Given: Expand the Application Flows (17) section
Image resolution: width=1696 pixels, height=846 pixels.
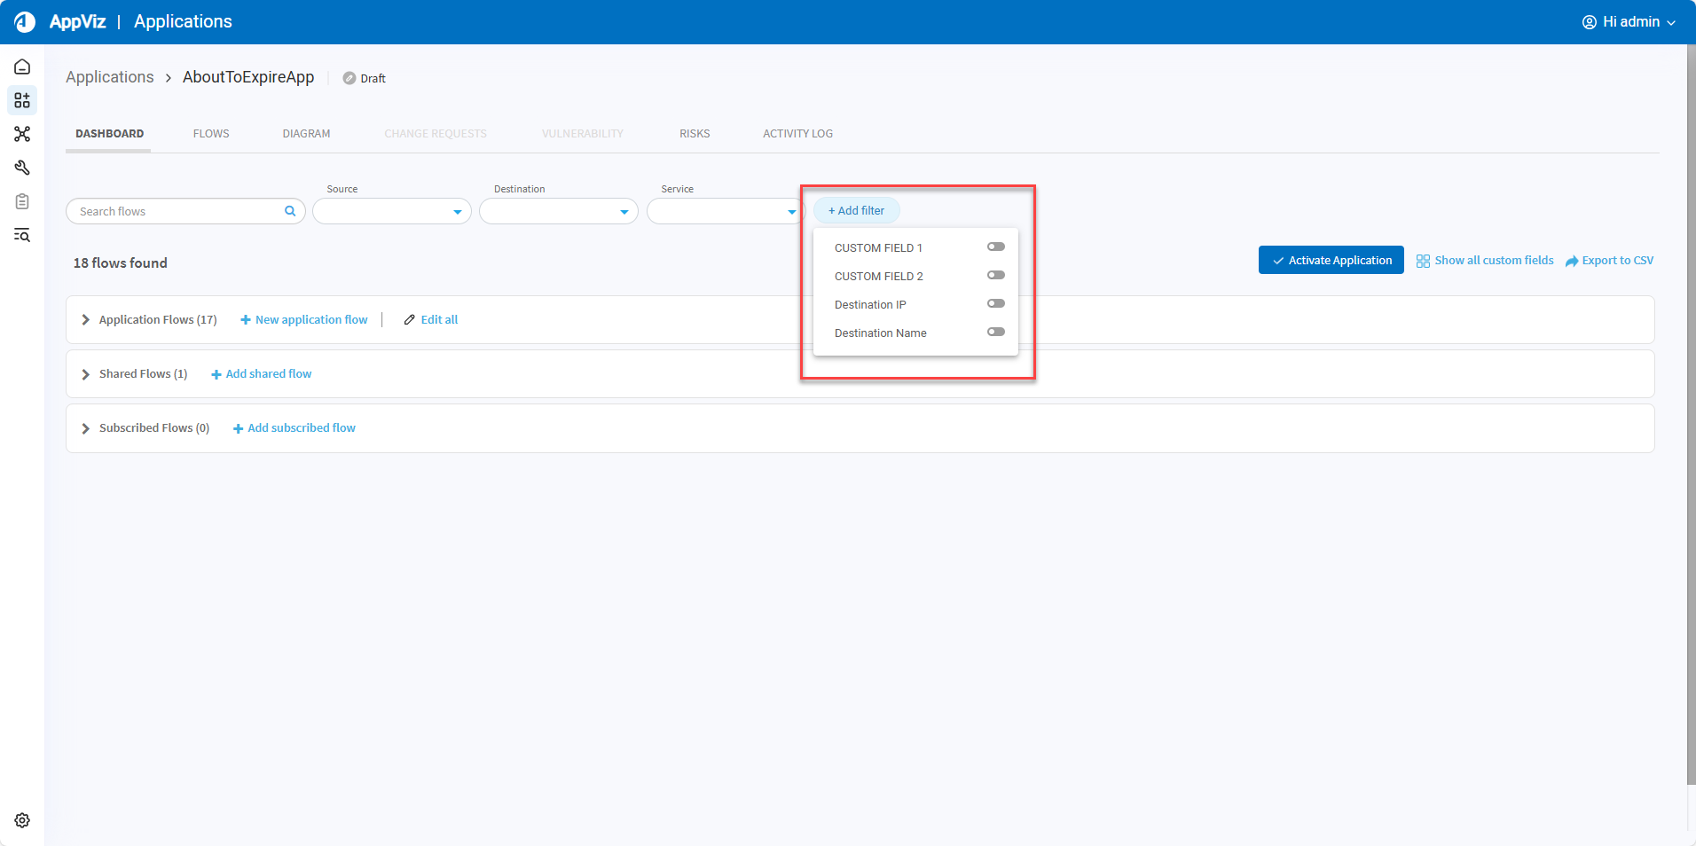Looking at the screenshot, I should pyautogui.click(x=86, y=320).
